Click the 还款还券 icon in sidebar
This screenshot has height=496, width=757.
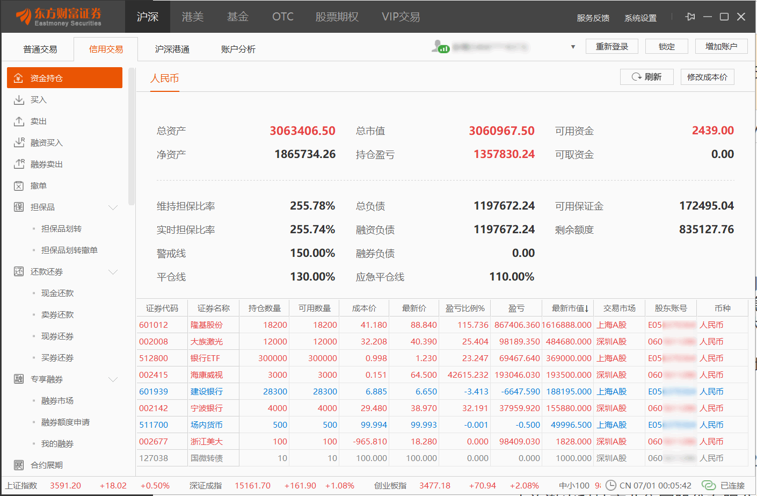click(19, 271)
